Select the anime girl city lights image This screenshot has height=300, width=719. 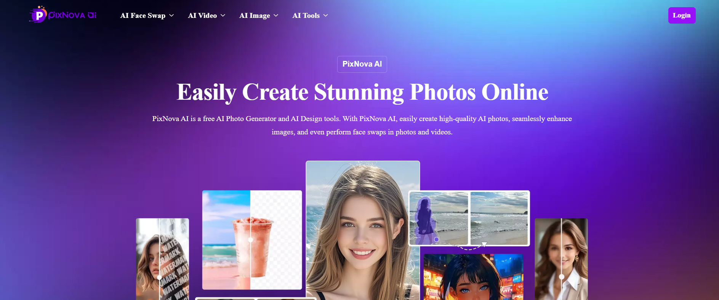[473, 278]
